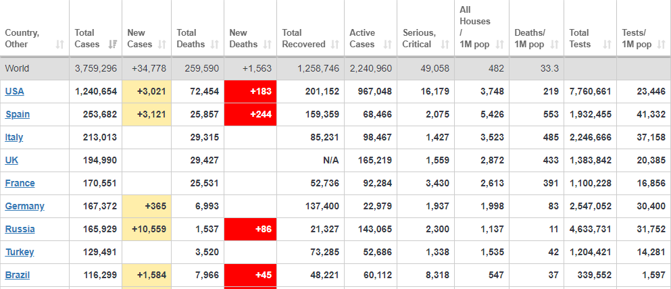The width and height of the screenshot is (671, 289).
Task: Click world total cases 3,759,296
Action: pos(95,68)
